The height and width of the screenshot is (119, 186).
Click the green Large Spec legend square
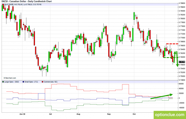(3, 82)
